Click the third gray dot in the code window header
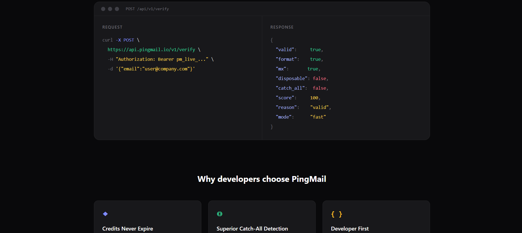 click(x=117, y=9)
